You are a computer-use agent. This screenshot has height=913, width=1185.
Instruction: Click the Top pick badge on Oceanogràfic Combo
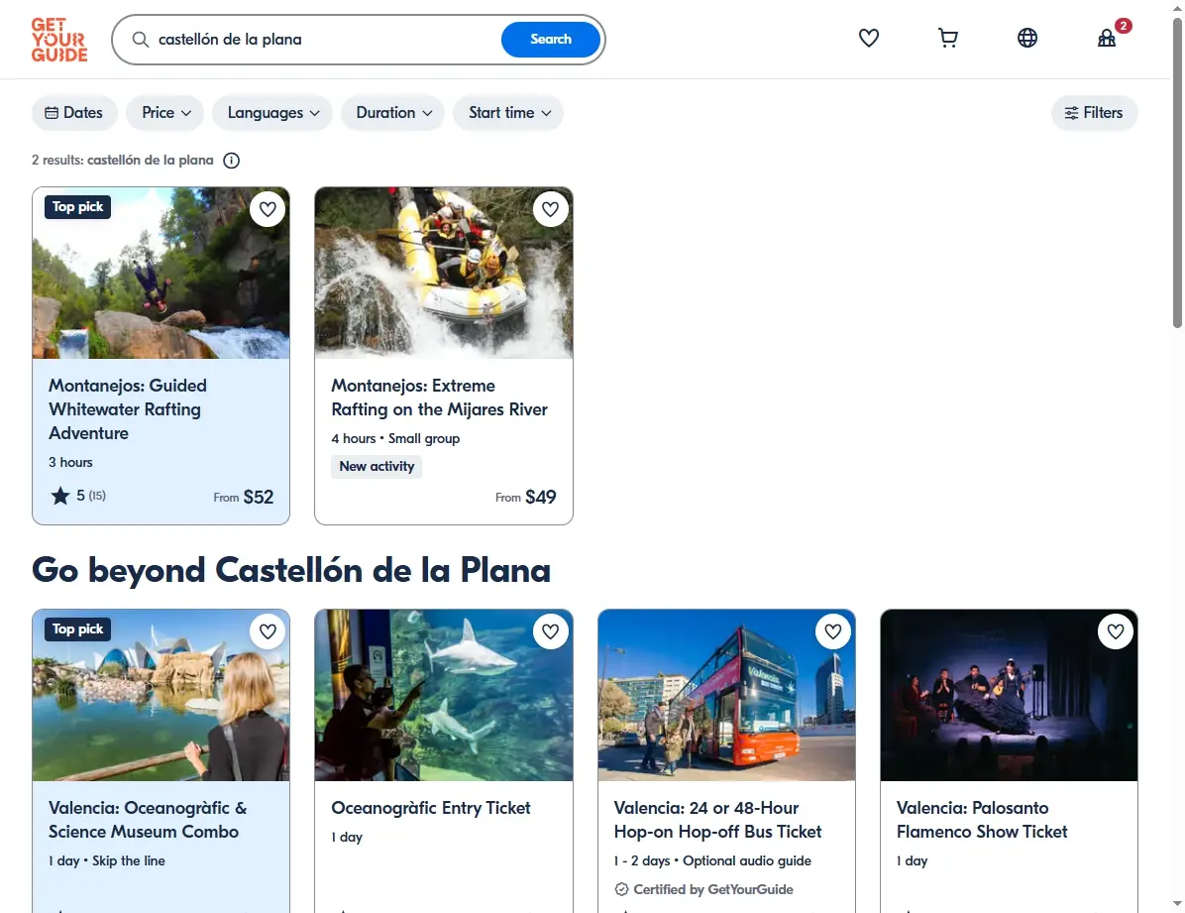78,629
